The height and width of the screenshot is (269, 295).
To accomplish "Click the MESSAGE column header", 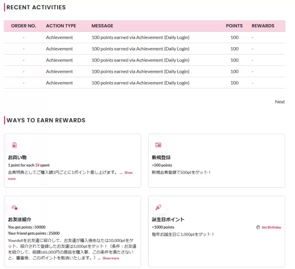I will 102,26.
